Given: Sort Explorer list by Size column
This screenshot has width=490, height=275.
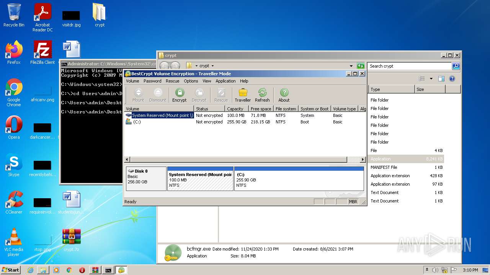Looking at the screenshot, I should click(x=430, y=89).
